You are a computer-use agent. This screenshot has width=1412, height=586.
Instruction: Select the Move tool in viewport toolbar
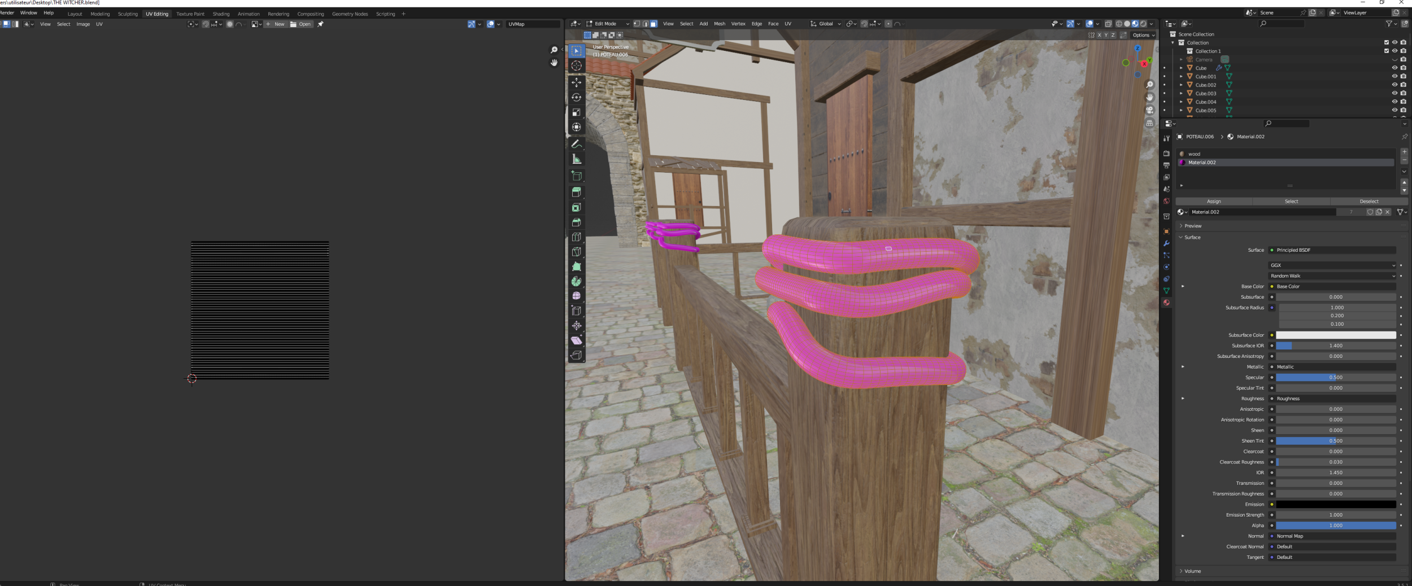pyautogui.click(x=576, y=82)
